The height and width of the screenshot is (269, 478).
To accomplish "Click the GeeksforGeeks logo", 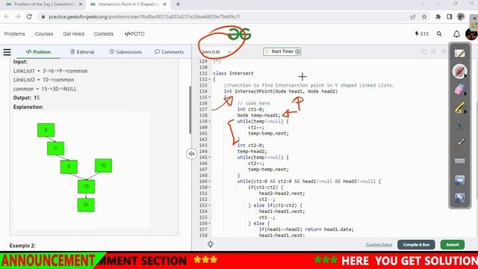I will coord(239,34).
